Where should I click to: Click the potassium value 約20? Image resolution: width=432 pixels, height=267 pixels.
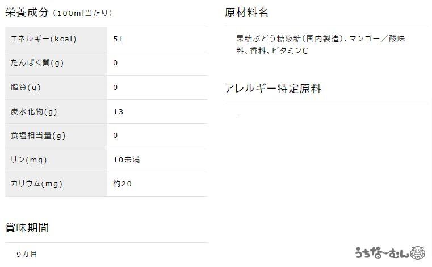click(123, 184)
